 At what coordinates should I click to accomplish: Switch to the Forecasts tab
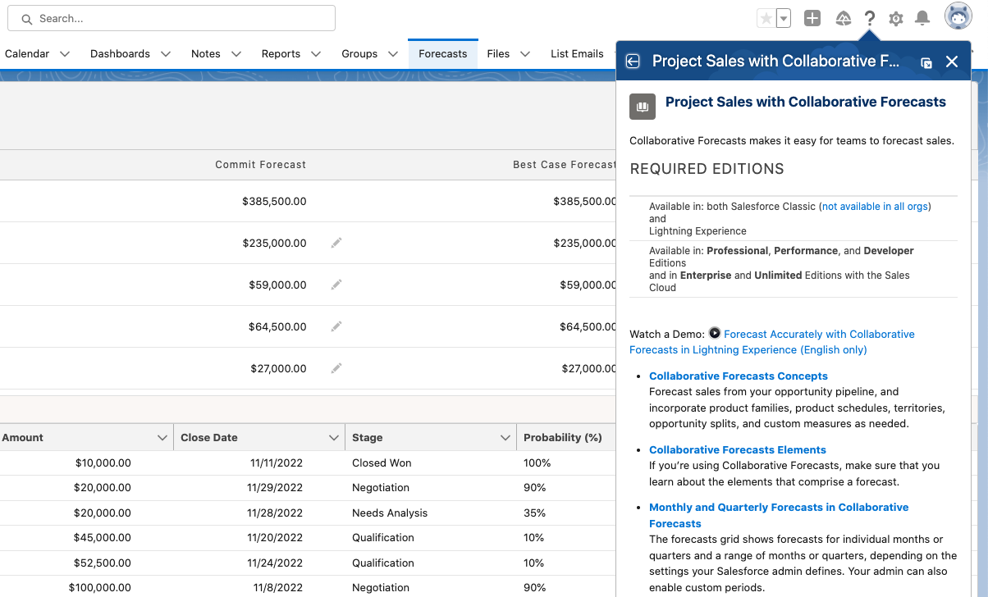click(x=442, y=53)
